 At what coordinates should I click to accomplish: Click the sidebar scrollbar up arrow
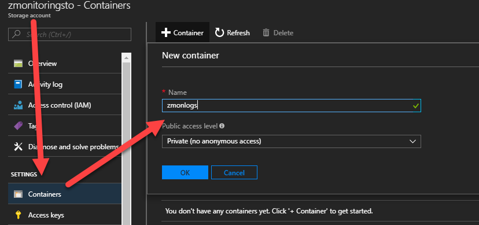[x=126, y=58]
